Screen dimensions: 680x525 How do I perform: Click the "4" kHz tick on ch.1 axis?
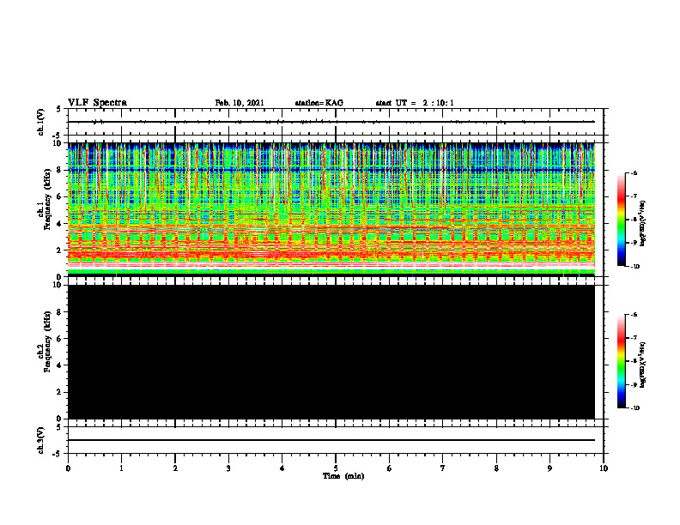point(60,224)
